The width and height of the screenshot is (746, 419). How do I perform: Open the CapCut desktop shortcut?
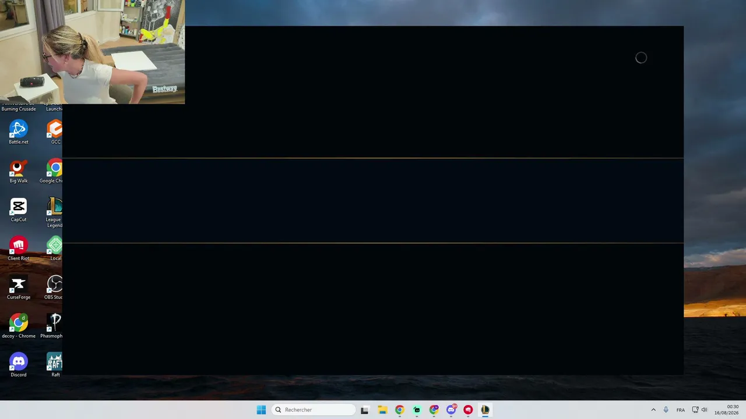tap(19, 210)
